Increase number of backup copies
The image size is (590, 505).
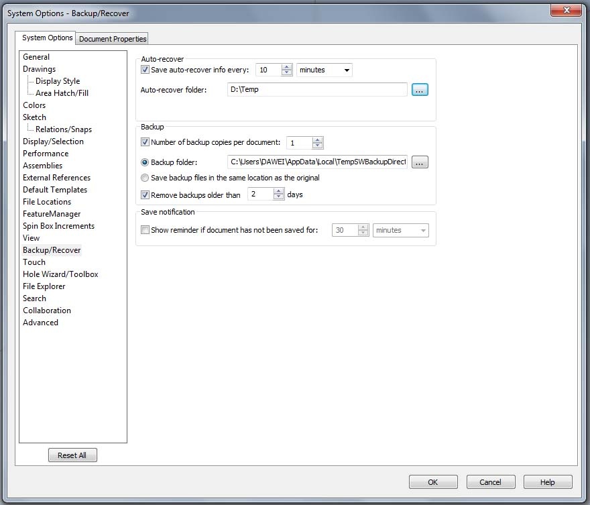[x=318, y=139]
